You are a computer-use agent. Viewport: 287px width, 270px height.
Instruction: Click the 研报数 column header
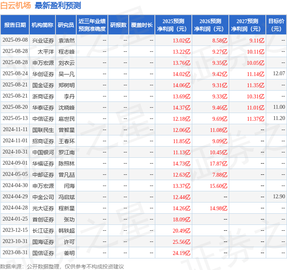click(x=118, y=25)
